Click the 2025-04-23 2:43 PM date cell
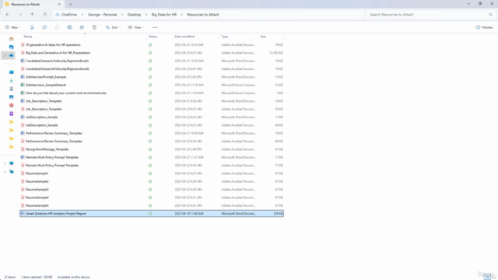The width and height of the screenshot is (498, 280). pyautogui.click(x=188, y=77)
